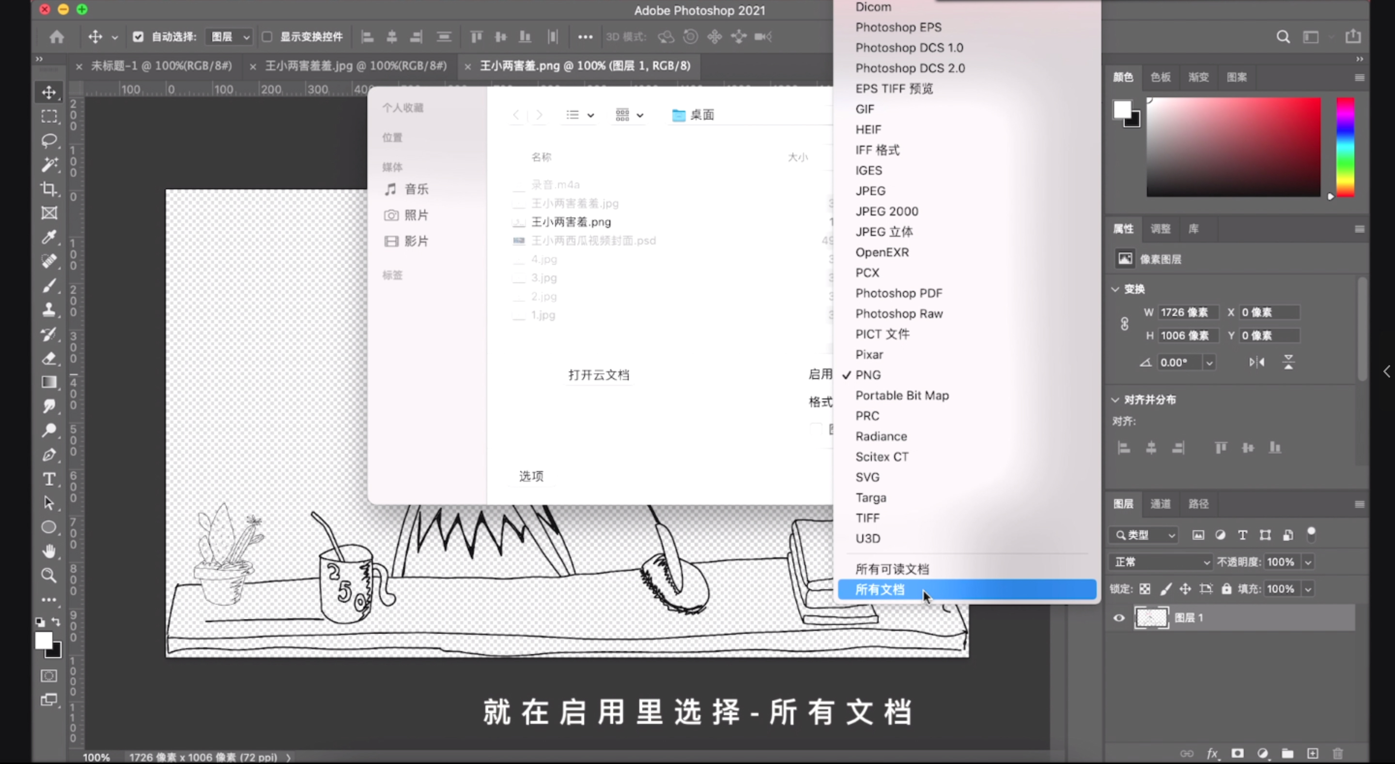The width and height of the screenshot is (1395, 764).
Task: Click the delete layer trash icon
Action: (1338, 753)
